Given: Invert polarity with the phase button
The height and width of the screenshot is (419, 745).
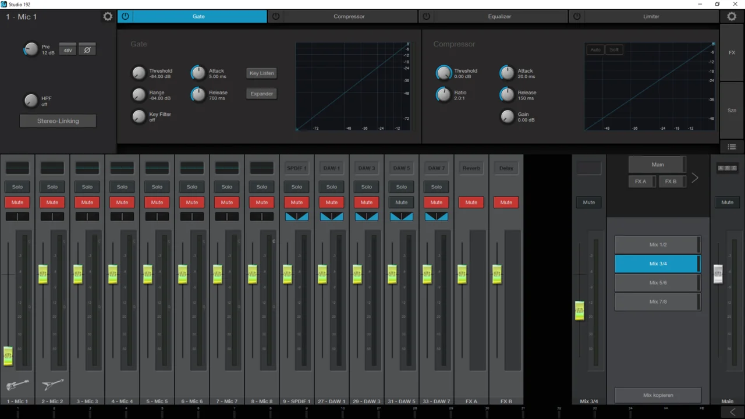Looking at the screenshot, I should coord(87,50).
